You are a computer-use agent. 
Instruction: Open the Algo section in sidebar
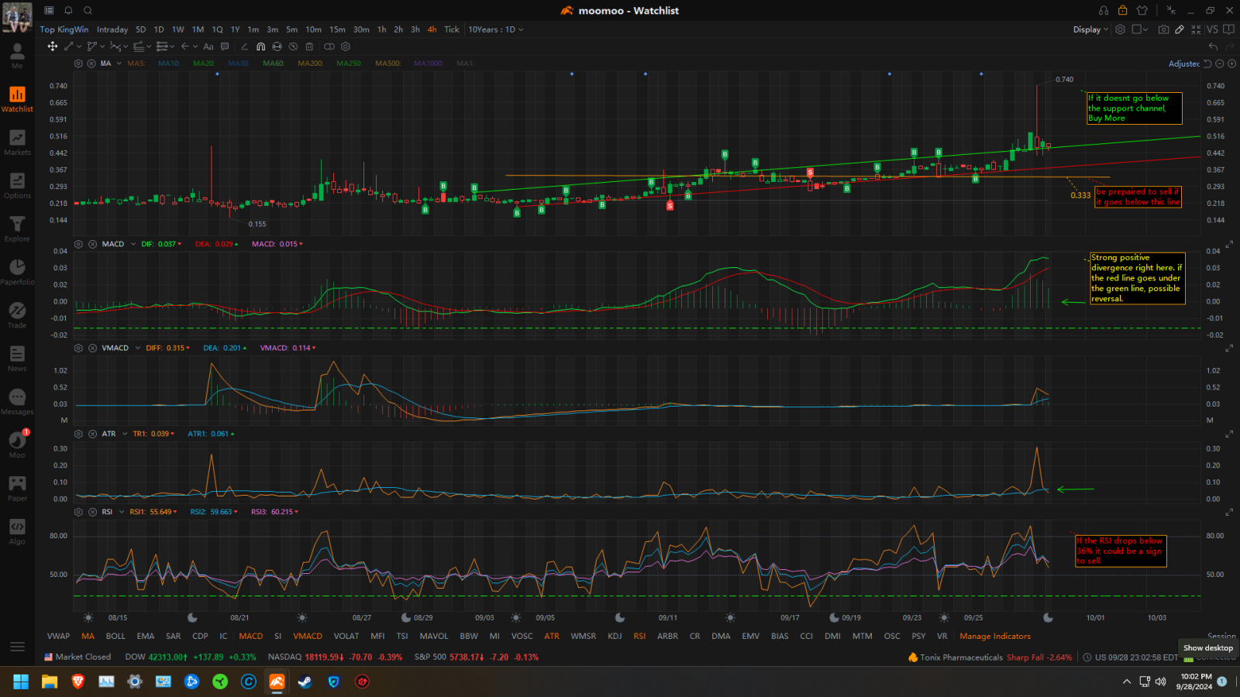pos(17,532)
